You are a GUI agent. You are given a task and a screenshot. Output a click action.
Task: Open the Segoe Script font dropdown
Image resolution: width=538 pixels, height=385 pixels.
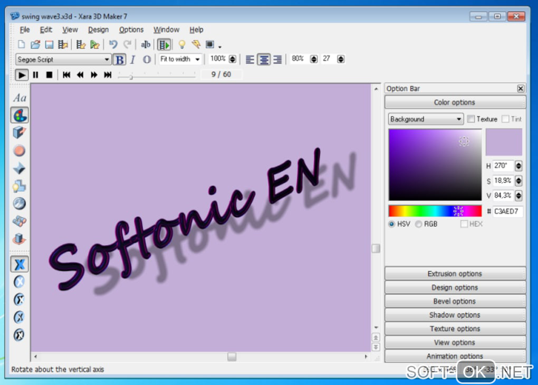click(63, 60)
